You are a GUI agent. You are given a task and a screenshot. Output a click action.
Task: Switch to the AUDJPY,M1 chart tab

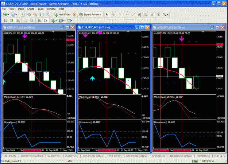[x=54, y=156]
